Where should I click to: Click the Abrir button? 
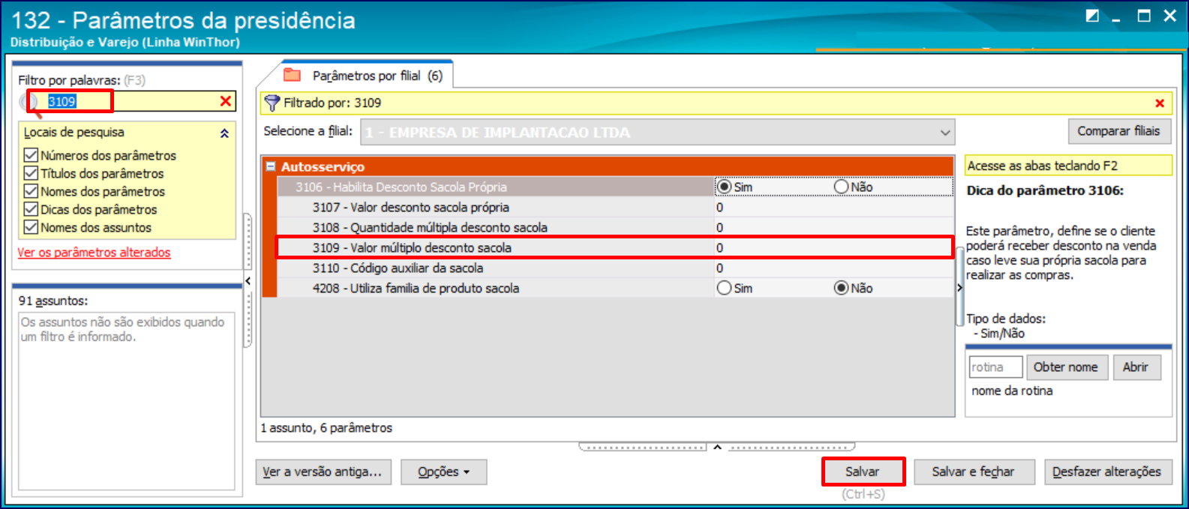coord(1135,367)
